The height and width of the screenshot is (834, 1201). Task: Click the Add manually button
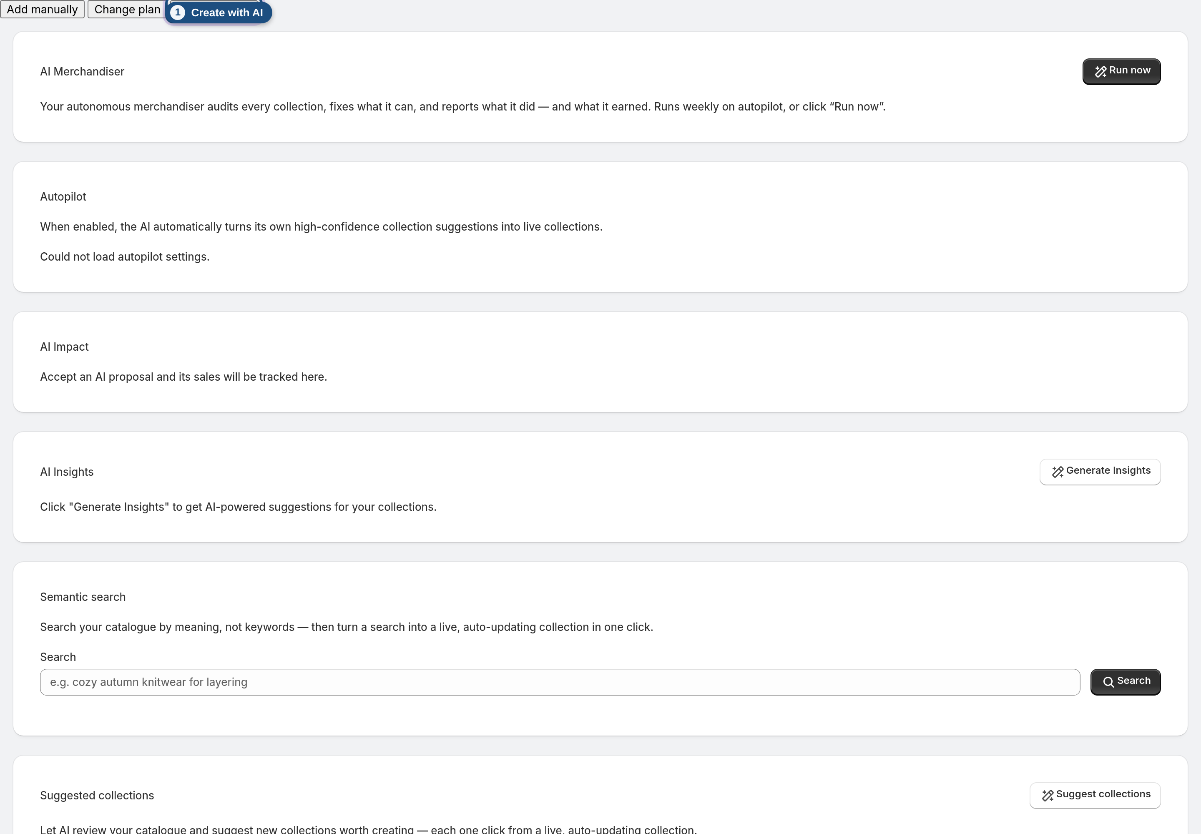[x=43, y=10]
